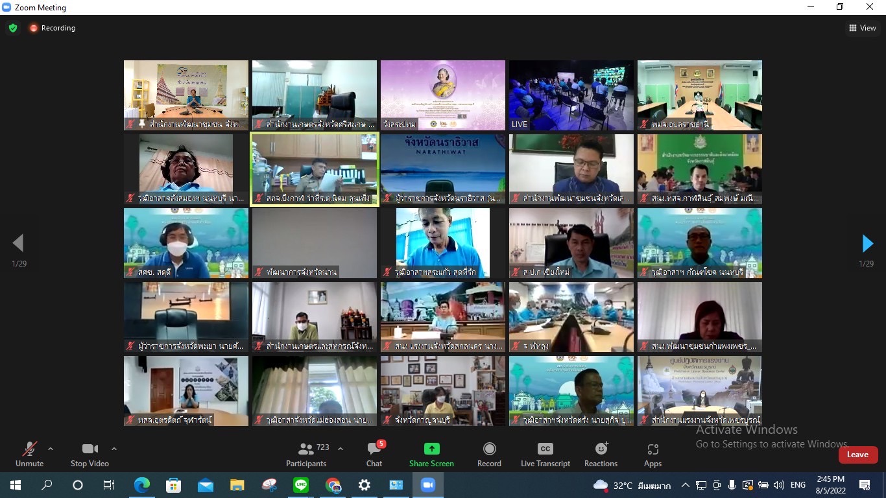The image size is (886, 498).
Task: Click the name label สำนักงานพัฒนาชุมชนจังหวัดเล...
Action: 577,198
